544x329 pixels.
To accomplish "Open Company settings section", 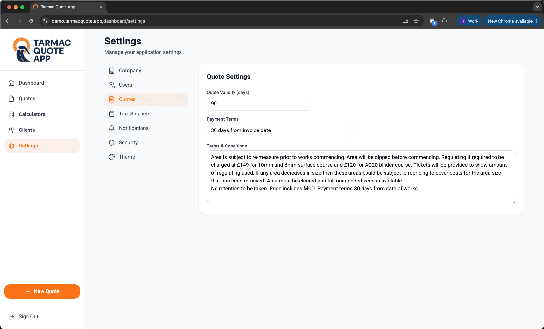I will pos(130,71).
